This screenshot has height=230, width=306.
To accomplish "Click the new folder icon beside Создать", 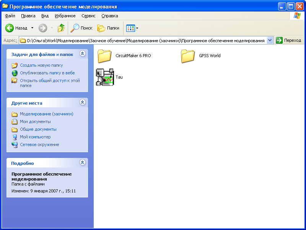I will (x=15, y=65).
